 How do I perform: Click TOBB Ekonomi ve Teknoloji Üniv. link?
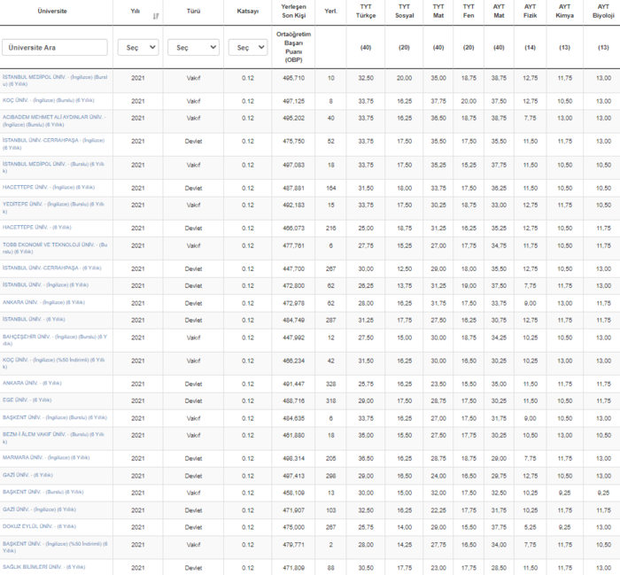53,246
